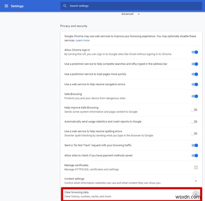The height and width of the screenshot is (201, 205).
Task: Click 'By turning this off' sign-in description
Action: 118,54
